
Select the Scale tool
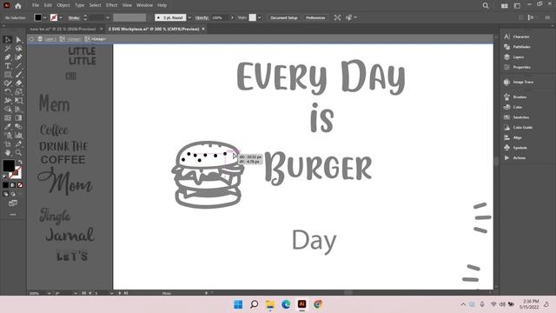(x=18, y=92)
